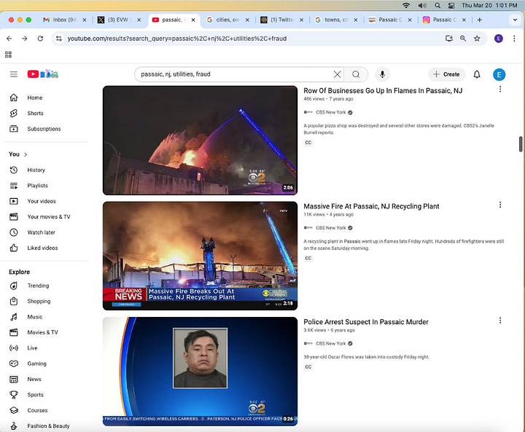Screen dimensions: 525x432
Task: Switch to the Gmail Inbox tab
Action: (64, 20)
